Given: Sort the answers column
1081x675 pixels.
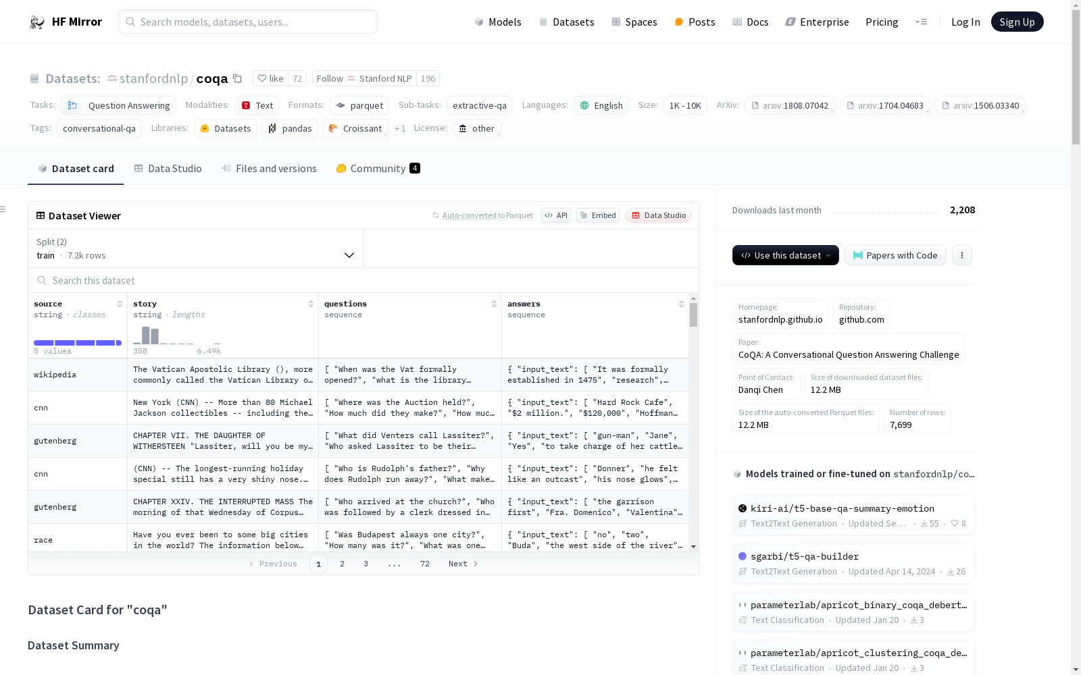Looking at the screenshot, I should pos(681,304).
